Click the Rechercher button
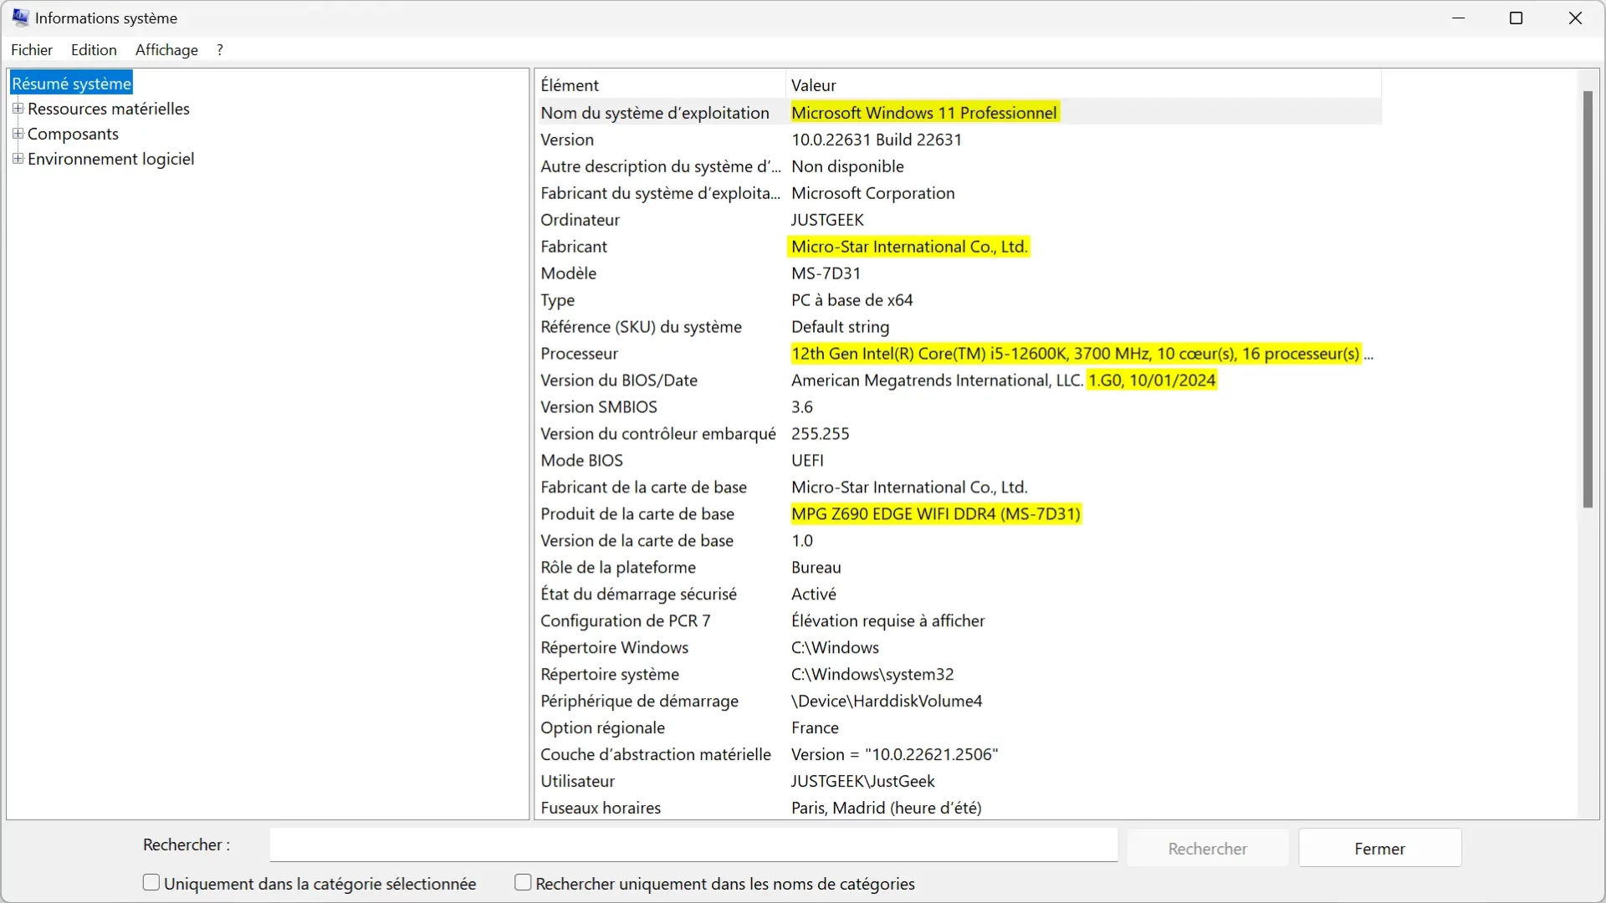 (x=1207, y=849)
